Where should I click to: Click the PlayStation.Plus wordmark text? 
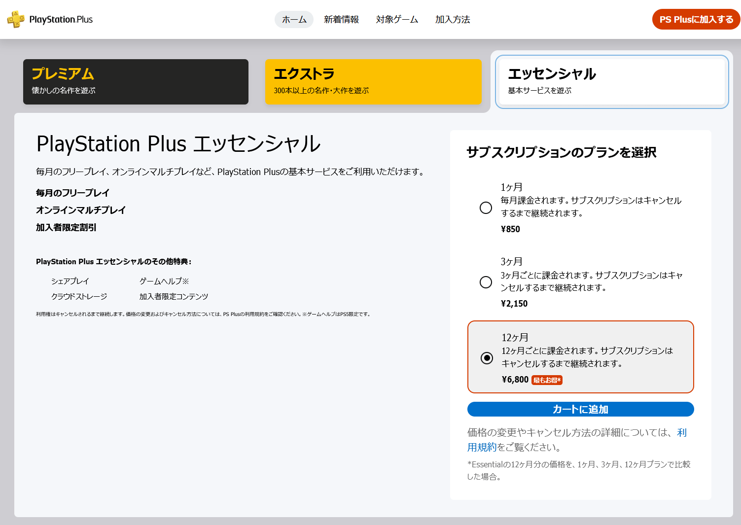click(x=61, y=19)
